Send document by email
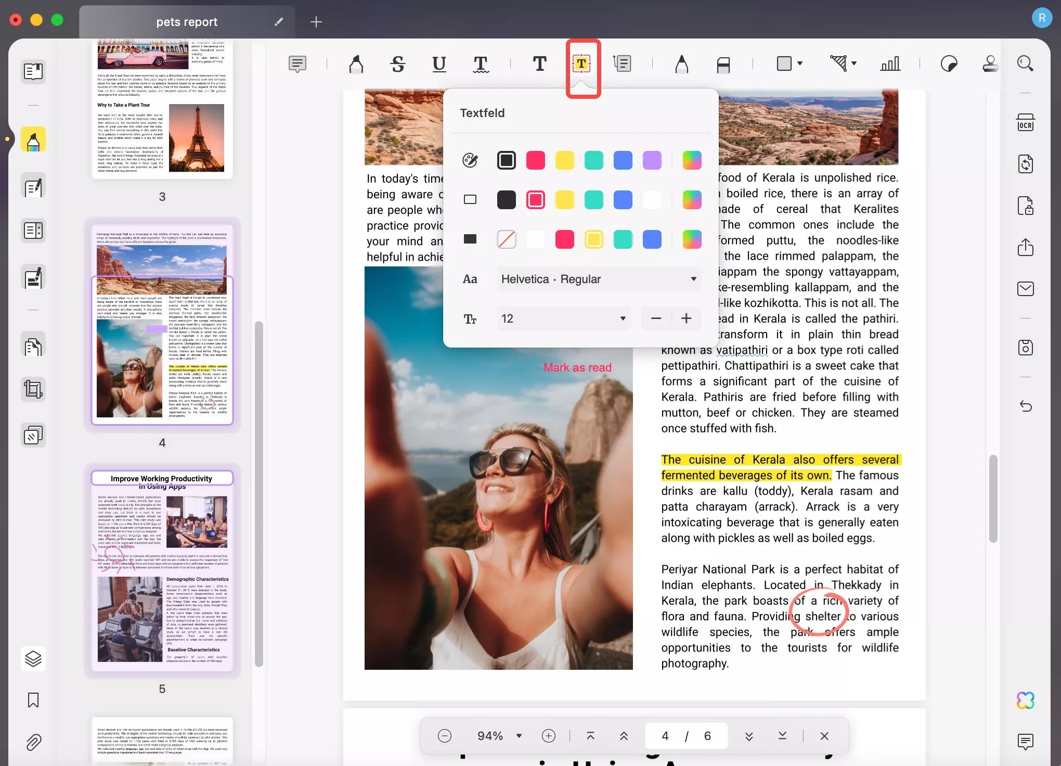Image resolution: width=1061 pixels, height=766 pixels. 1025,289
